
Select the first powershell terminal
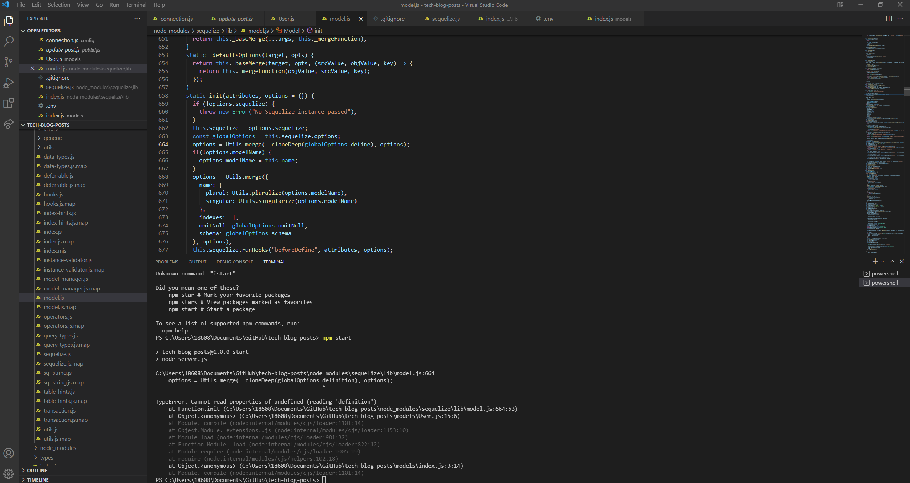pyautogui.click(x=884, y=273)
